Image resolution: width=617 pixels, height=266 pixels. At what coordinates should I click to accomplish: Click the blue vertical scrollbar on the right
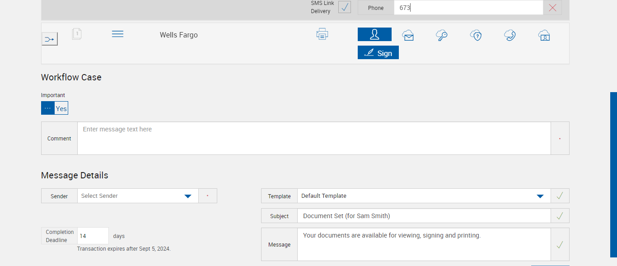(x=613, y=175)
